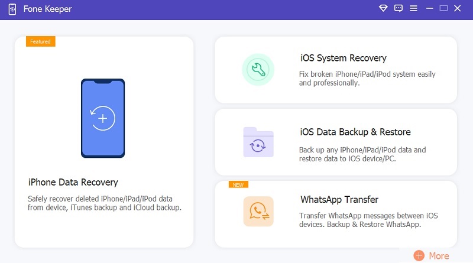Open iOS Data Backup & Restore heading
This screenshot has height=263, width=473.
(x=355, y=132)
